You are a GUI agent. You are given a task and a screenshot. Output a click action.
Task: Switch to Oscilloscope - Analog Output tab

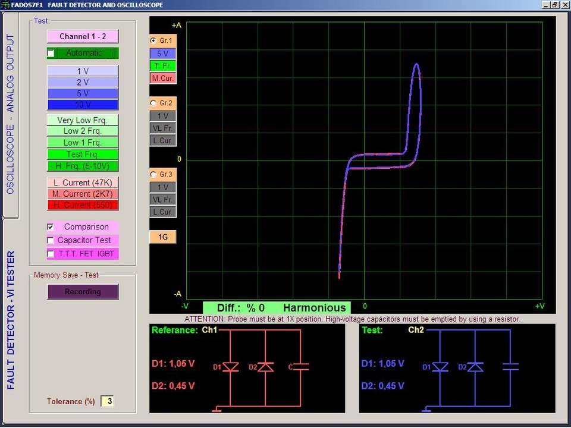coord(10,114)
